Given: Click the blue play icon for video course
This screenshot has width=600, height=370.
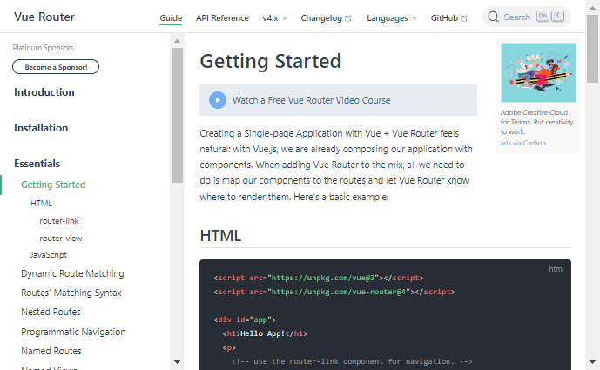Looking at the screenshot, I should click(218, 100).
